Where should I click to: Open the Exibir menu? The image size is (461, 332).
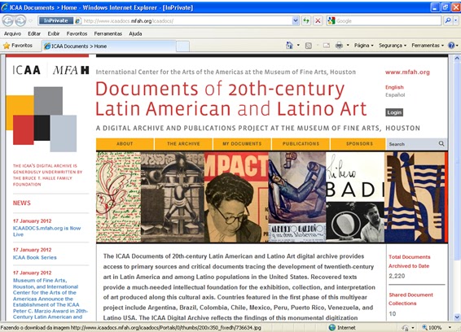[54, 33]
